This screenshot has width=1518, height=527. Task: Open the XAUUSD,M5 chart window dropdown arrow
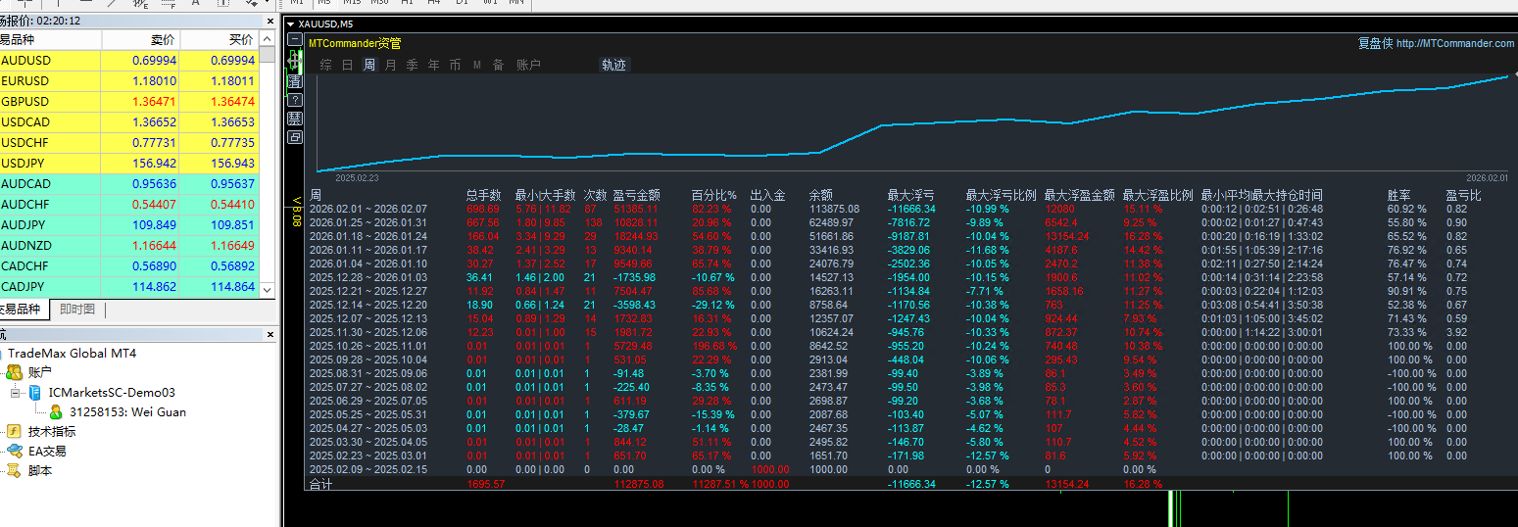[291, 23]
